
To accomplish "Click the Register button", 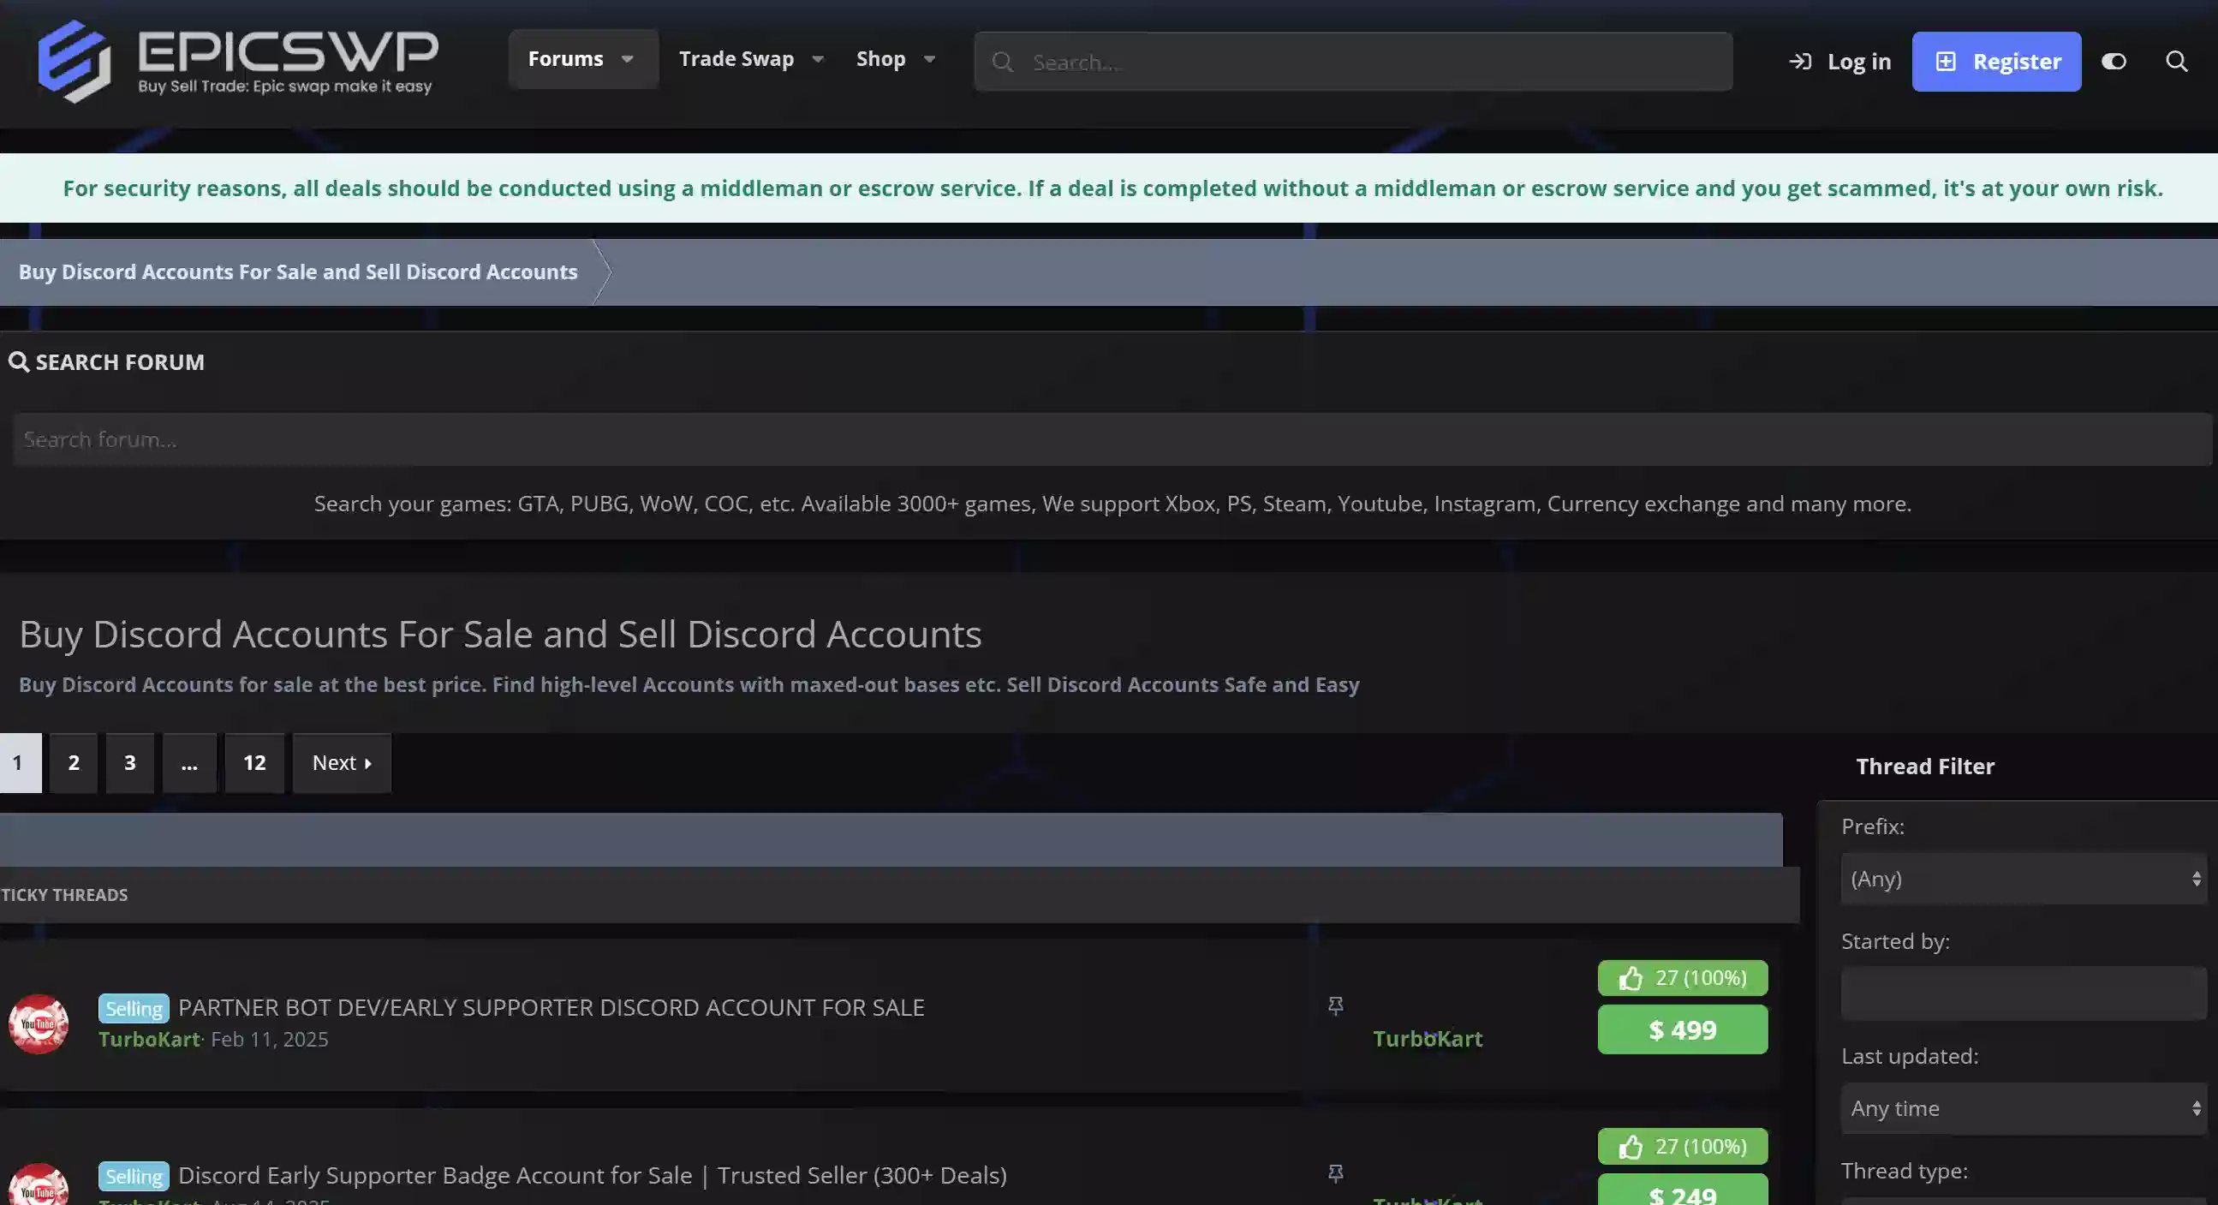I will [x=1996, y=61].
